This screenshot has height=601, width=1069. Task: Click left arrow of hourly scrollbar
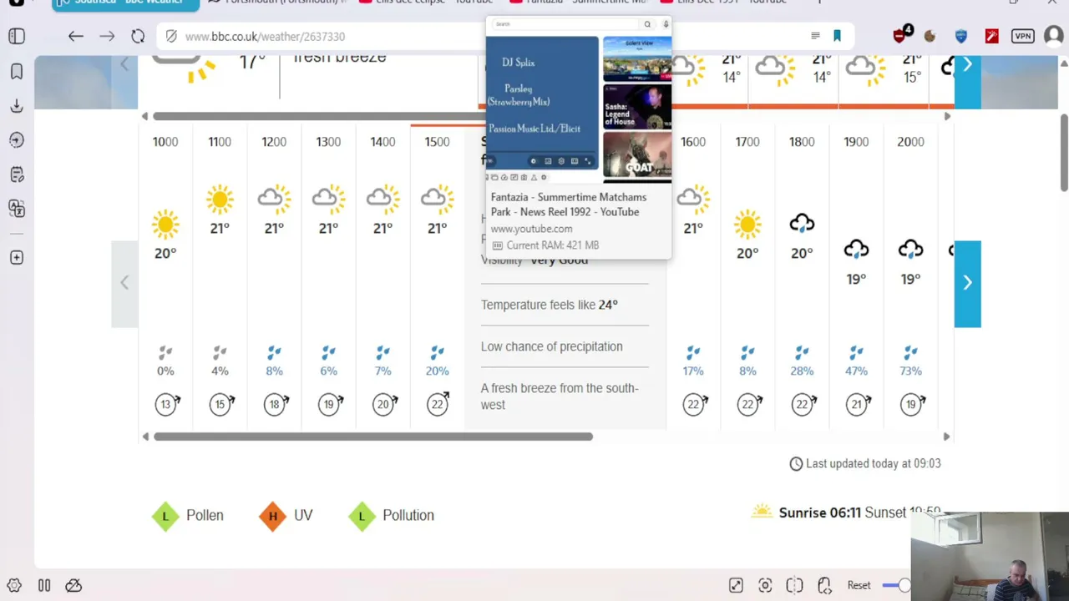tap(145, 437)
